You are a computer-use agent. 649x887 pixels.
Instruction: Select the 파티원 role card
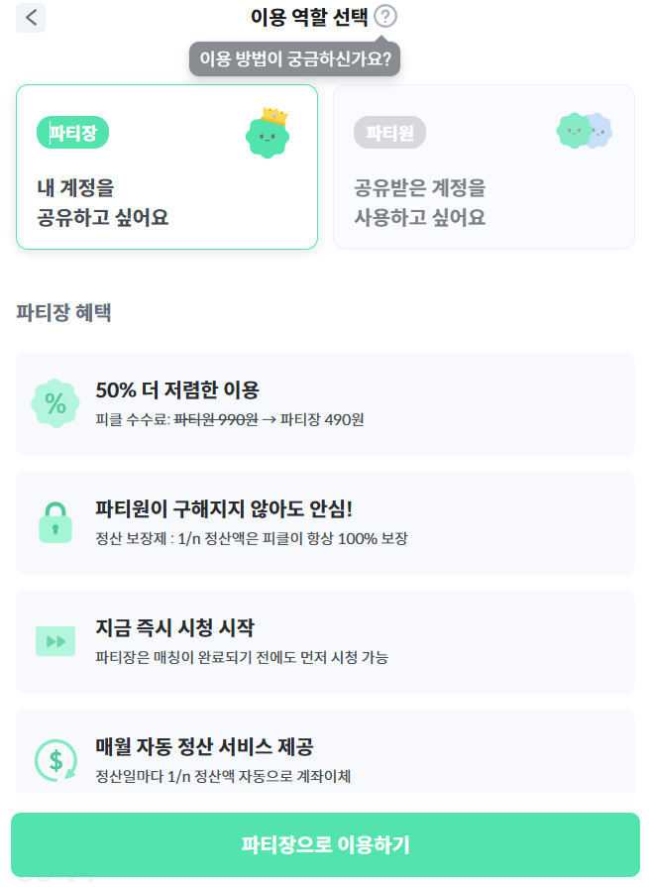click(x=484, y=166)
